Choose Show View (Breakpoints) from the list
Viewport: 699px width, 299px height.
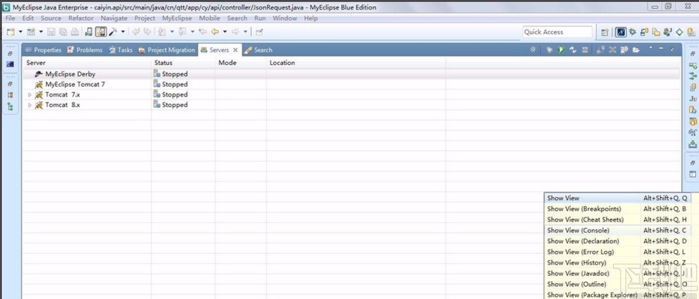click(617, 209)
